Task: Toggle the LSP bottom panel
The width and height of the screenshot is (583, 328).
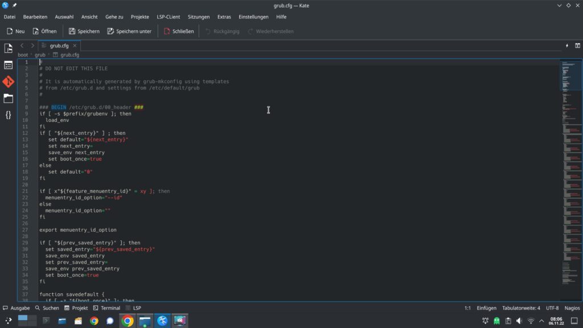Action: click(133, 308)
